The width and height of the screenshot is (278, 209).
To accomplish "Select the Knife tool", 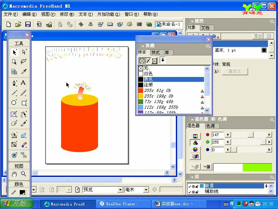I will click(x=24, y=123).
